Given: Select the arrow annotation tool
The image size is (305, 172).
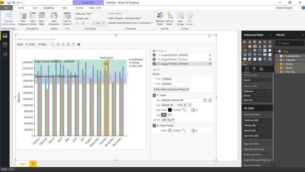Looking at the screenshot, I should [x=58, y=44].
